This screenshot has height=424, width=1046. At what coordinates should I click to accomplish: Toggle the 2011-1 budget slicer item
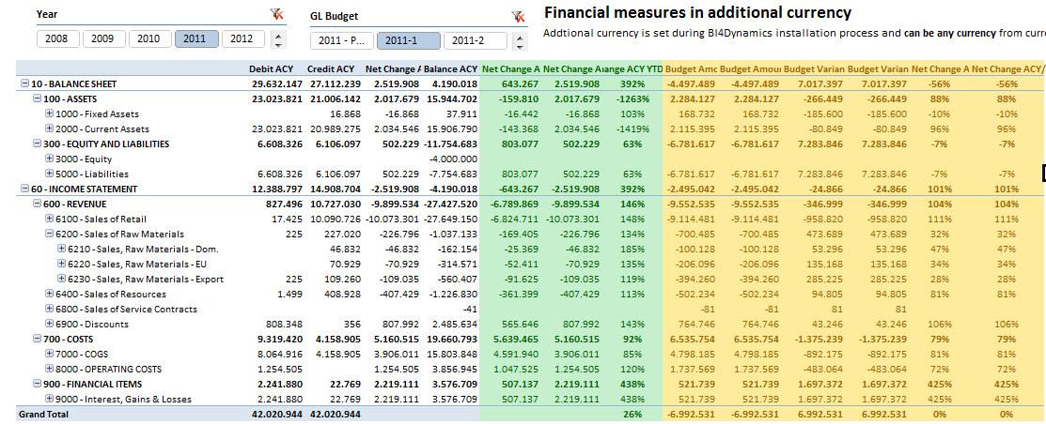point(408,40)
